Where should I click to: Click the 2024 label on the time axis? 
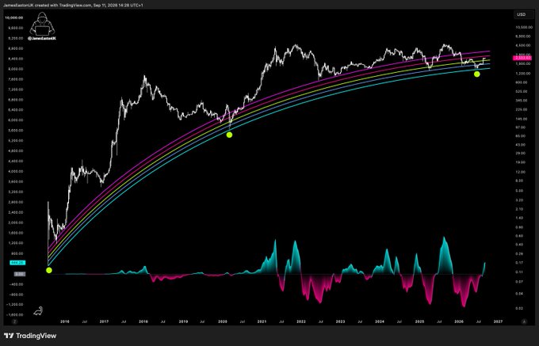(x=380, y=321)
